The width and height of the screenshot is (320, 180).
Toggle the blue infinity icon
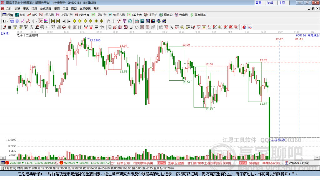click(250, 27)
